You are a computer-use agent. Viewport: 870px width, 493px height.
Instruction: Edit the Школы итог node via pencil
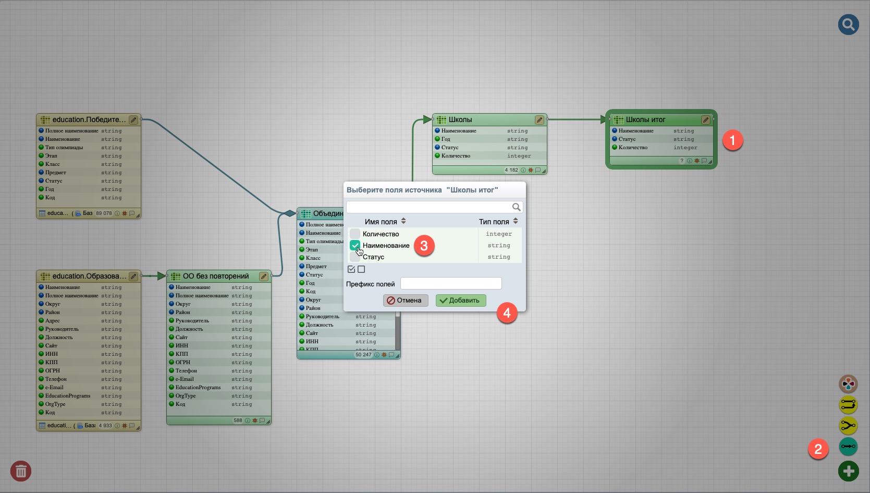click(705, 120)
